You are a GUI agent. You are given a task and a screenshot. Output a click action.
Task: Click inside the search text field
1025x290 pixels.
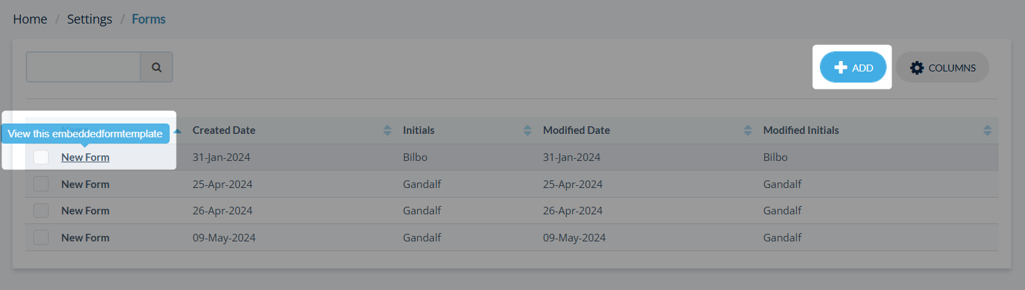[83, 67]
